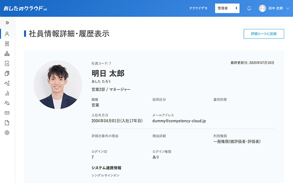Screen dimensions: 293x183
Task: Open the document list sidebar icon
Action: 7,44
